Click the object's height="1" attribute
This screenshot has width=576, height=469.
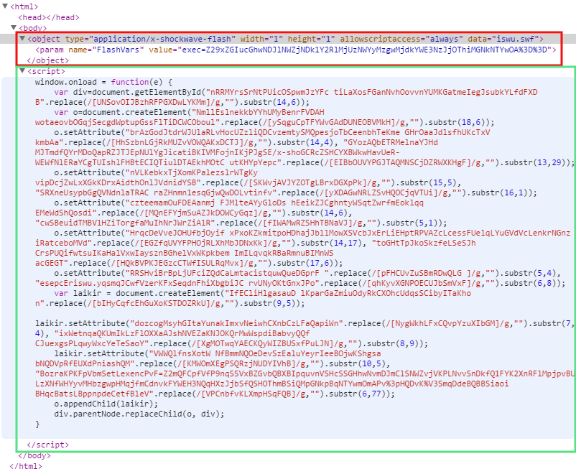click(311, 39)
